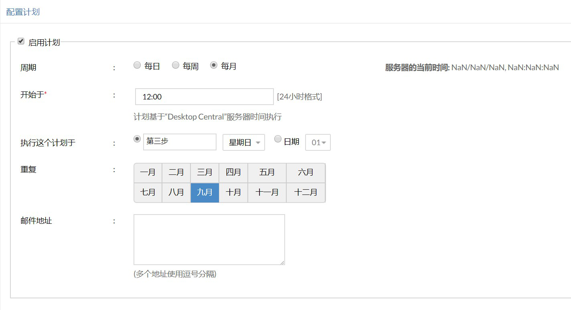
Task: Click the 邮件地址 label
Action: click(x=36, y=221)
